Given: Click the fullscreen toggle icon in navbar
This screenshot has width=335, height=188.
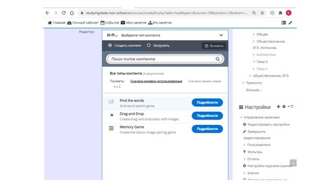Looking at the screenshot, I should coord(290,22).
